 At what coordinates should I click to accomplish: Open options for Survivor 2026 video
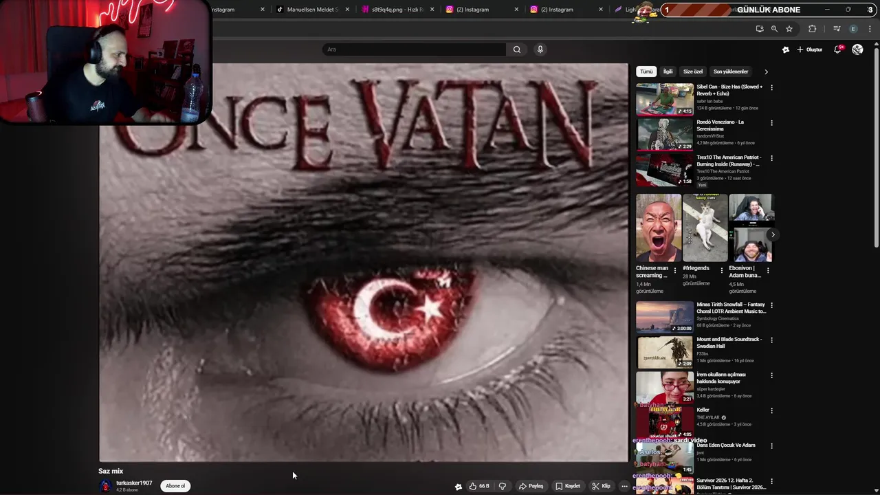pos(771,481)
